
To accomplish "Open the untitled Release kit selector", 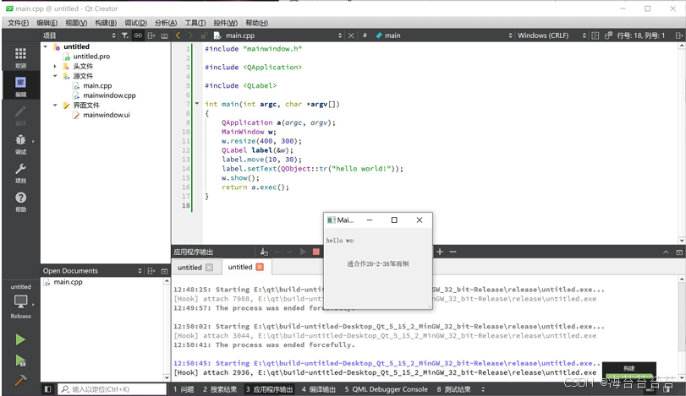I will (20, 301).
